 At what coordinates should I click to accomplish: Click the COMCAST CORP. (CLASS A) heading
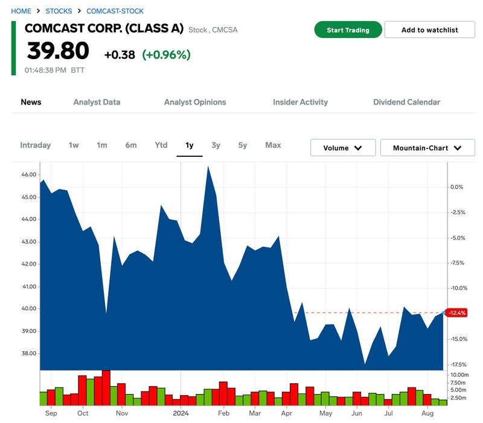pos(104,28)
